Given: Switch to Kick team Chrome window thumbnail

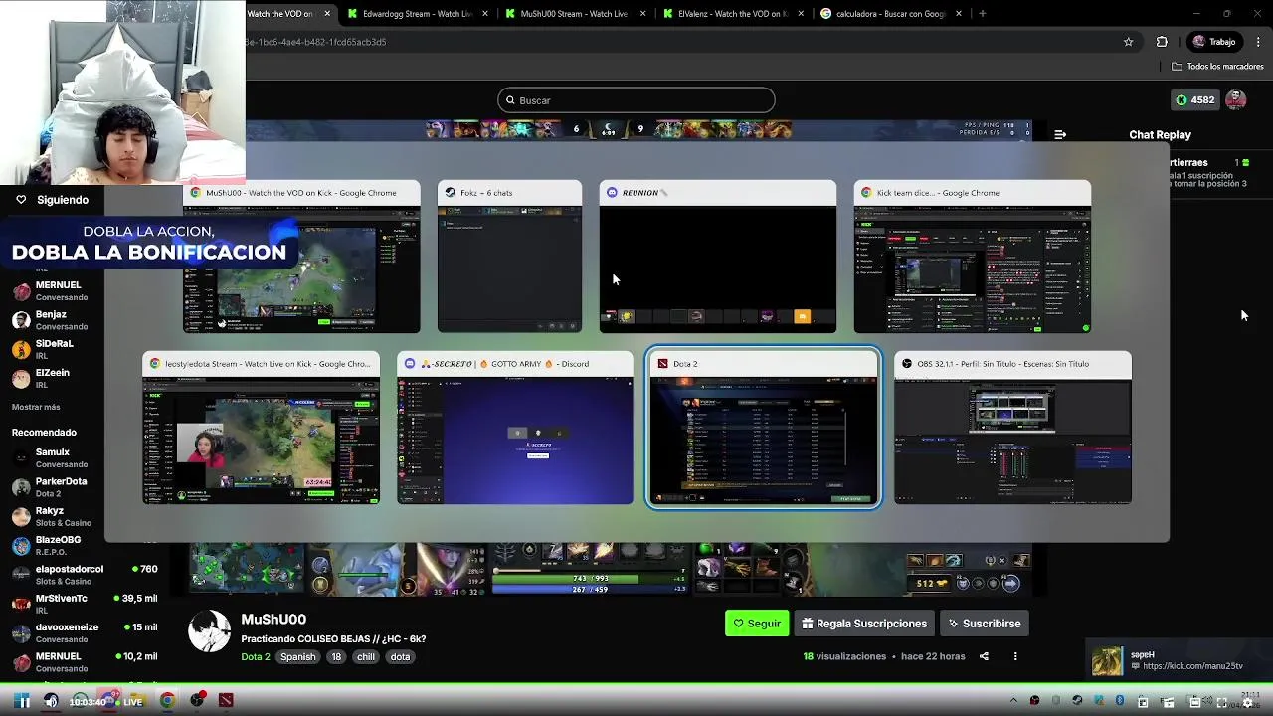Looking at the screenshot, I should (x=972, y=257).
